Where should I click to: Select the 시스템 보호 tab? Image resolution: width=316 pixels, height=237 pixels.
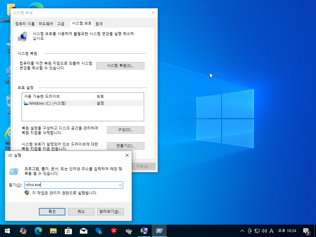coord(81,23)
